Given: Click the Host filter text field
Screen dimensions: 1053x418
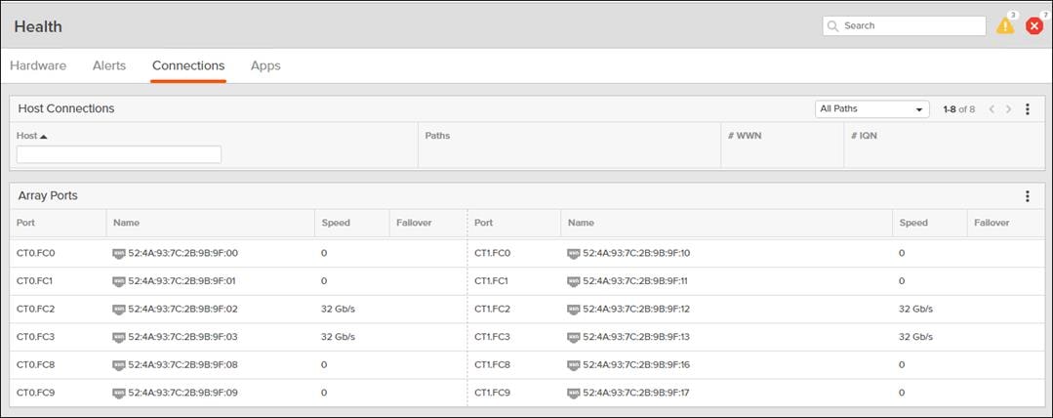Looking at the screenshot, I should (x=119, y=154).
